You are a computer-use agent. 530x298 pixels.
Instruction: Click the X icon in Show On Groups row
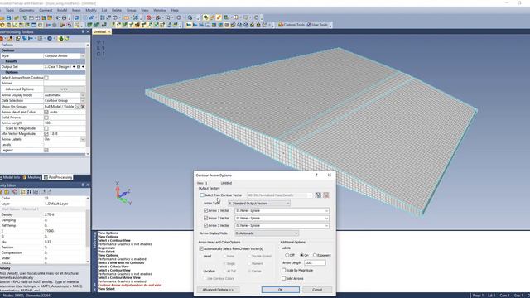point(83,107)
